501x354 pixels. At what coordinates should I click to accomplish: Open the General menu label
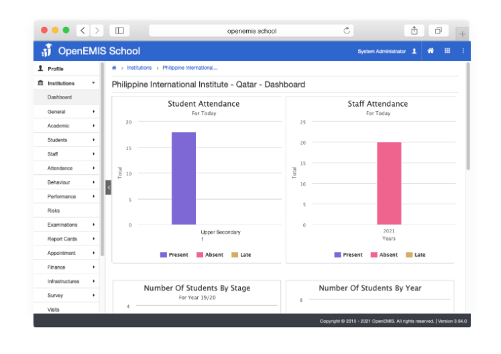coord(56,112)
